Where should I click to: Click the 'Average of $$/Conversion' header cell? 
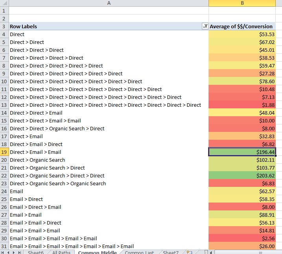tap(241, 26)
